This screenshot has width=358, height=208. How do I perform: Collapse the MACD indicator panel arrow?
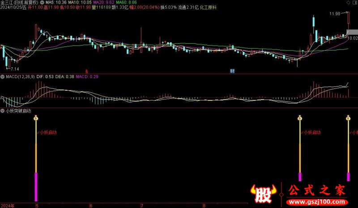(3, 77)
